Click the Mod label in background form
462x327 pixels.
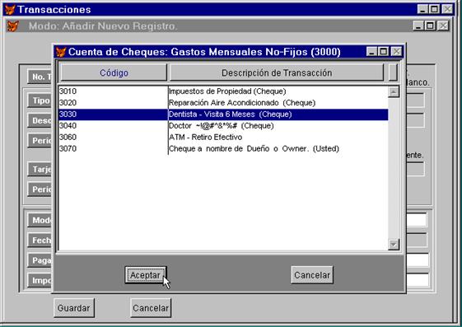click(40, 220)
